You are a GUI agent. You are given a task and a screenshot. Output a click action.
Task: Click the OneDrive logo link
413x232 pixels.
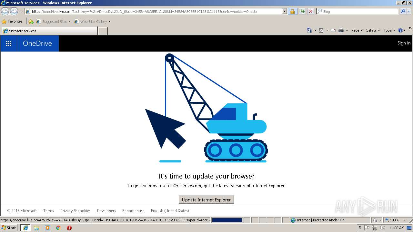coord(37,43)
